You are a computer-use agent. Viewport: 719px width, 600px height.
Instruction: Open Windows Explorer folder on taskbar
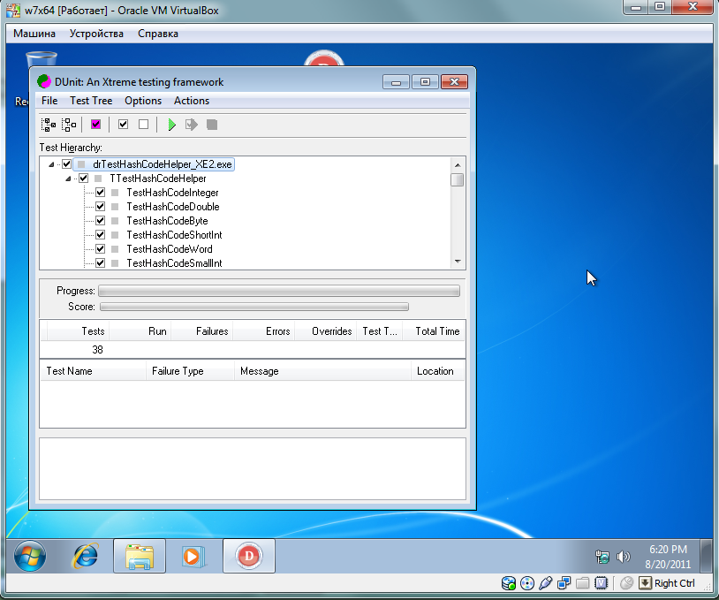[x=140, y=556]
